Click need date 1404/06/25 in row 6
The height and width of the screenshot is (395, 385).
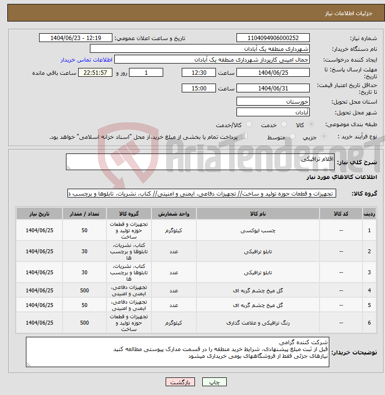pos(39,323)
